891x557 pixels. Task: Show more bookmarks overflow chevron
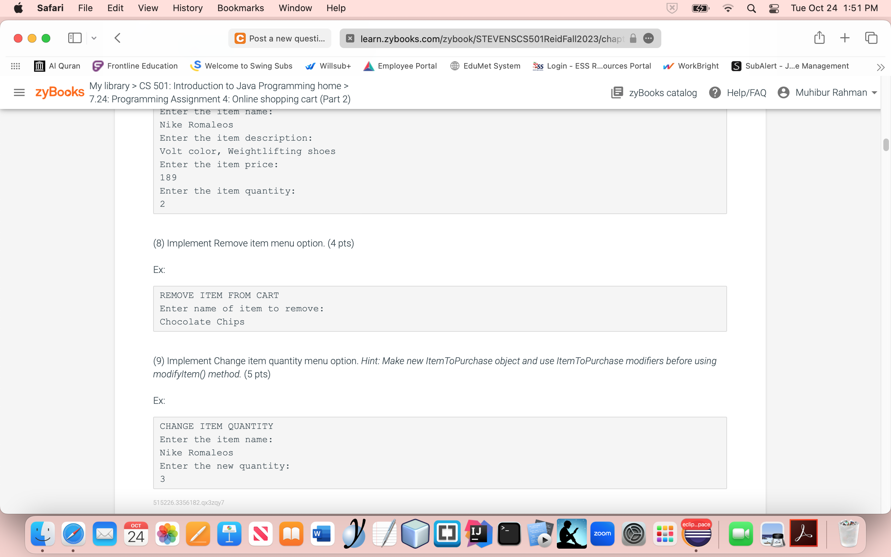point(880,67)
